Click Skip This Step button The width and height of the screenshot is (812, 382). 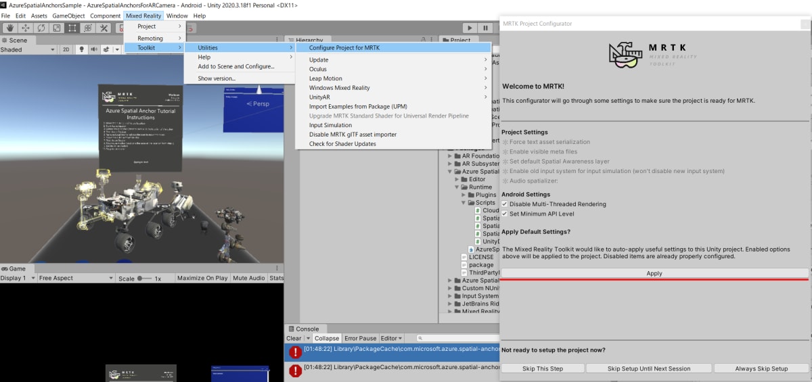[543, 368]
